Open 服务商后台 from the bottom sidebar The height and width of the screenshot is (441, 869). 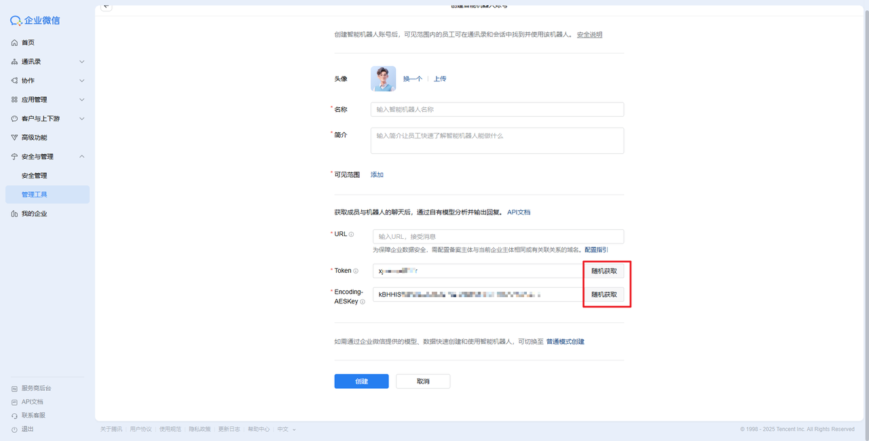(x=35, y=388)
